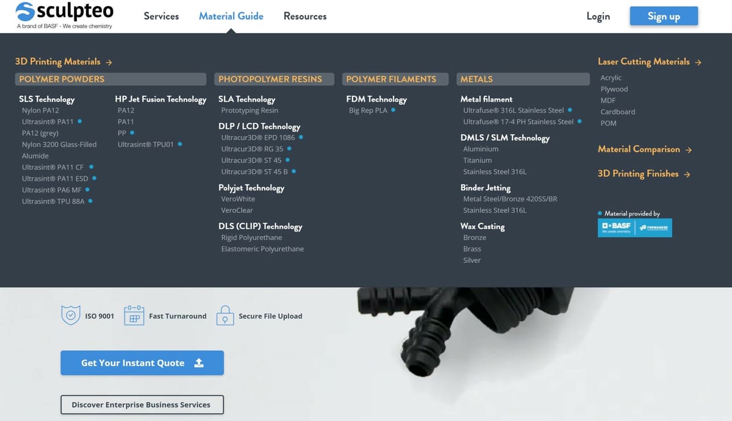The width and height of the screenshot is (732, 421).
Task: Select PP under HP Jet Fusion Technology
Action: pyautogui.click(x=122, y=133)
